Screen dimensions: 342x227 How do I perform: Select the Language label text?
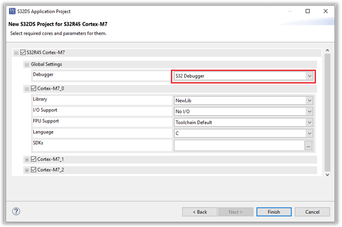(x=43, y=132)
